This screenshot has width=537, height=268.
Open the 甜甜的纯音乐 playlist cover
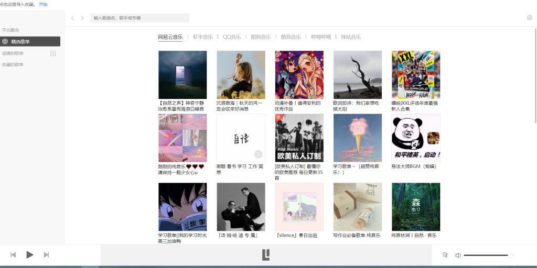coord(182,138)
